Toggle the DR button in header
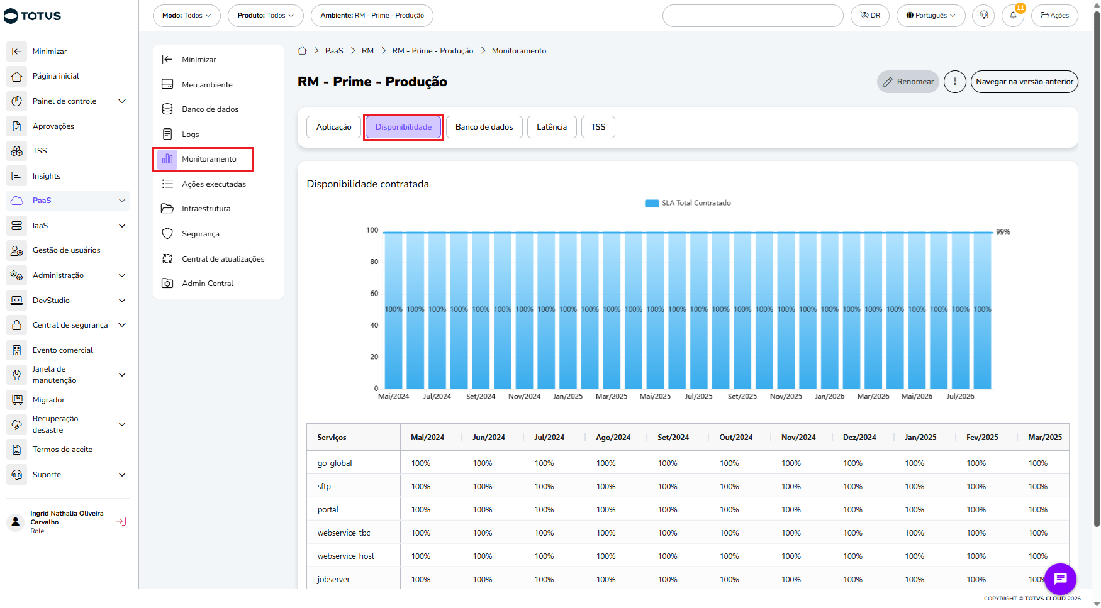The image size is (1101, 608). 870,16
